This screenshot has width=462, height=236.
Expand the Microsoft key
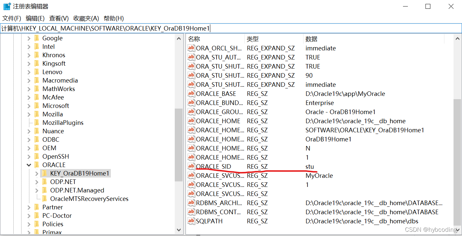[29, 106]
